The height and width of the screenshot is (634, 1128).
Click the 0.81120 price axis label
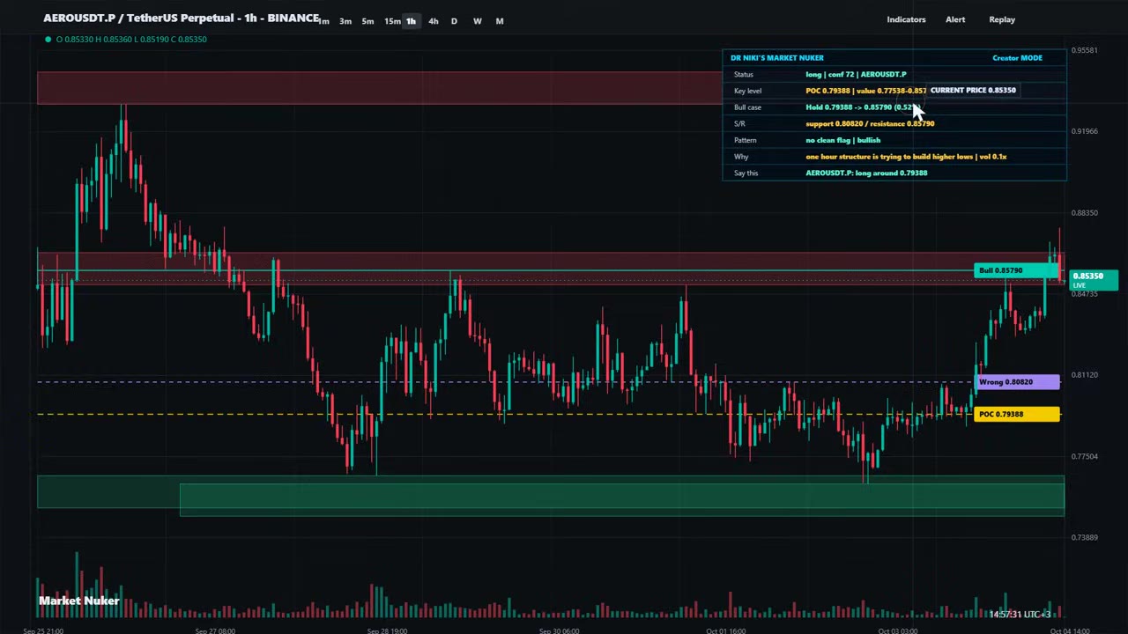(1085, 375)
